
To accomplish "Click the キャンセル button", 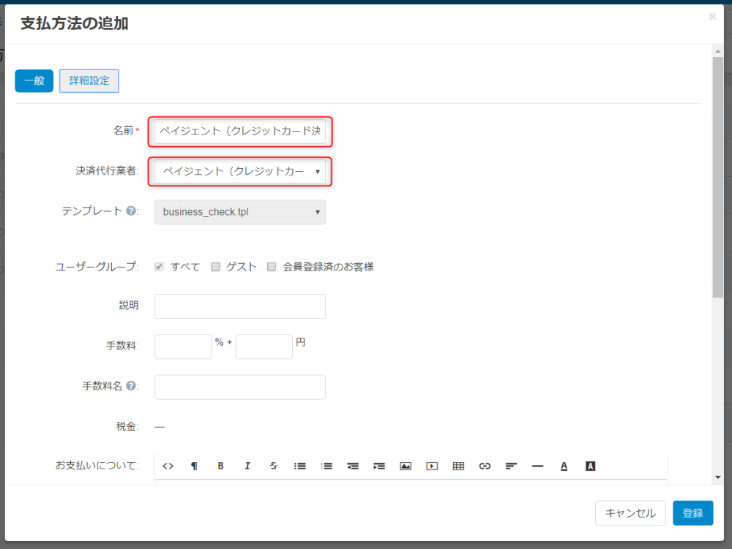I will pyautogui.click(x=630, y=513).
